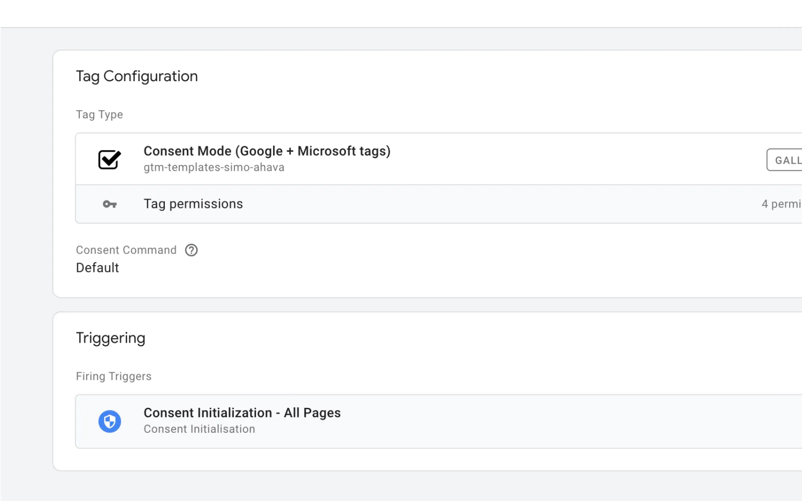
Task: Click the key icon beside Tag permissions
Action: (x=110, y=204)
